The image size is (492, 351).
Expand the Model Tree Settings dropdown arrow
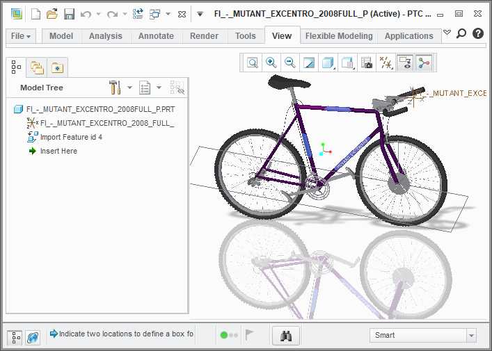(x=129, y=88)
